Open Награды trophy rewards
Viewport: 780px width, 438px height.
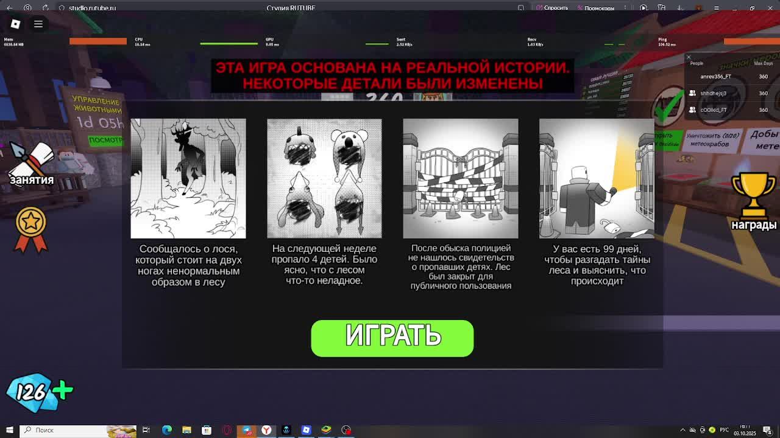(754, 201)
